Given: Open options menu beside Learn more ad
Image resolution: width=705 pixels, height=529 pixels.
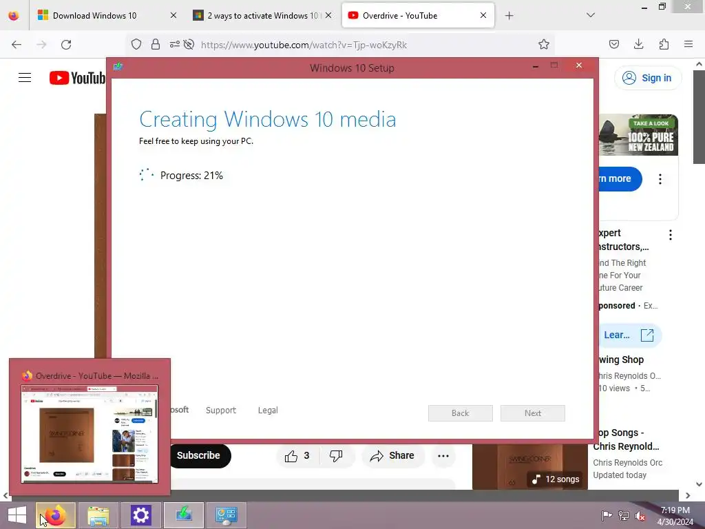Looking at the screenshot, I should pyautogui.click(x=660, y=179).
